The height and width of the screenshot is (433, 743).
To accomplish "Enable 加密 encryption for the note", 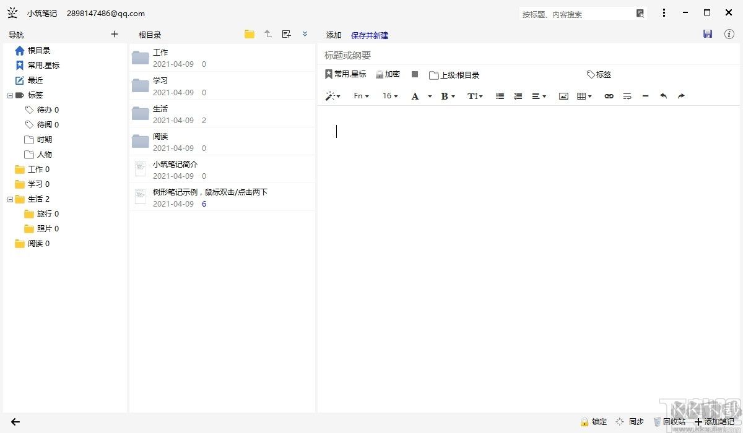I will tap(388, 74).
